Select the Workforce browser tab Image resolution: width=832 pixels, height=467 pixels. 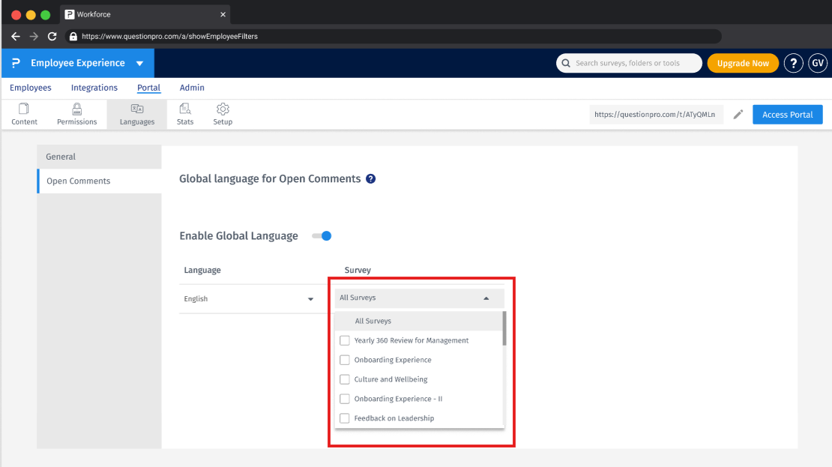(146, 14)
